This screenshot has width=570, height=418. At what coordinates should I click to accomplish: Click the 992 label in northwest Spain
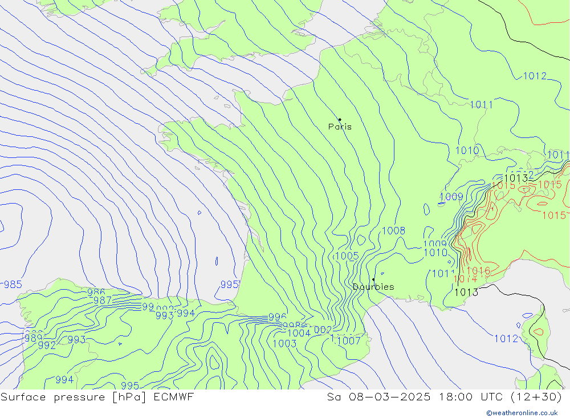click(x=47, y=345)
